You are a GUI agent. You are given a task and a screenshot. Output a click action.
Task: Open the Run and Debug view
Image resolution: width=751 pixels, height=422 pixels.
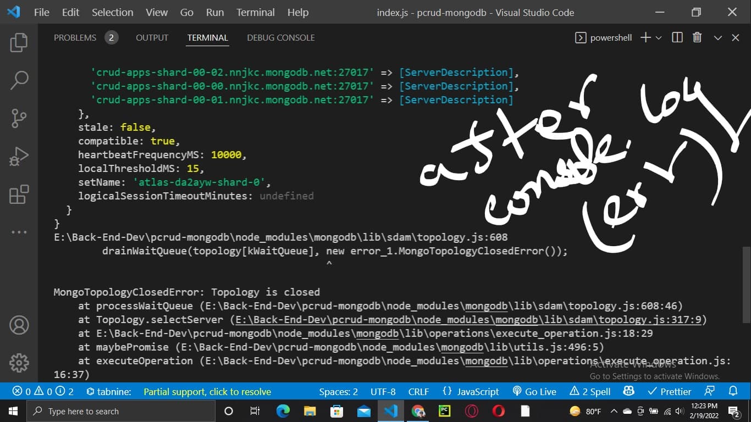pos(19,157)
